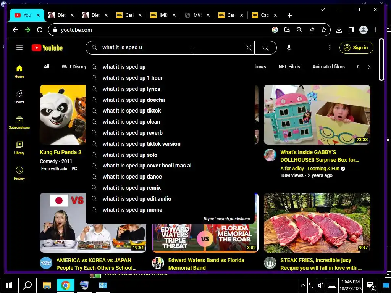Run the search with the magnifier button
The image size is (391, 293).
[x=266, y=48]
